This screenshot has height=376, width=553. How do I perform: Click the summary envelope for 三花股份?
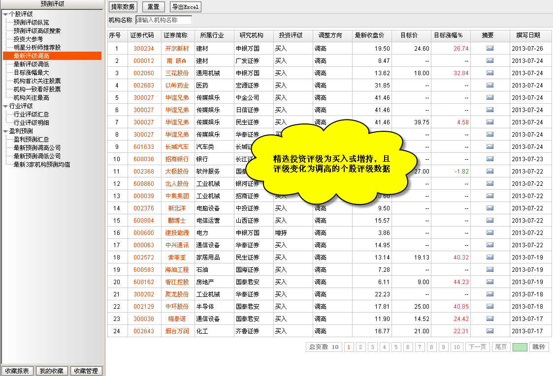coord(489,73)
